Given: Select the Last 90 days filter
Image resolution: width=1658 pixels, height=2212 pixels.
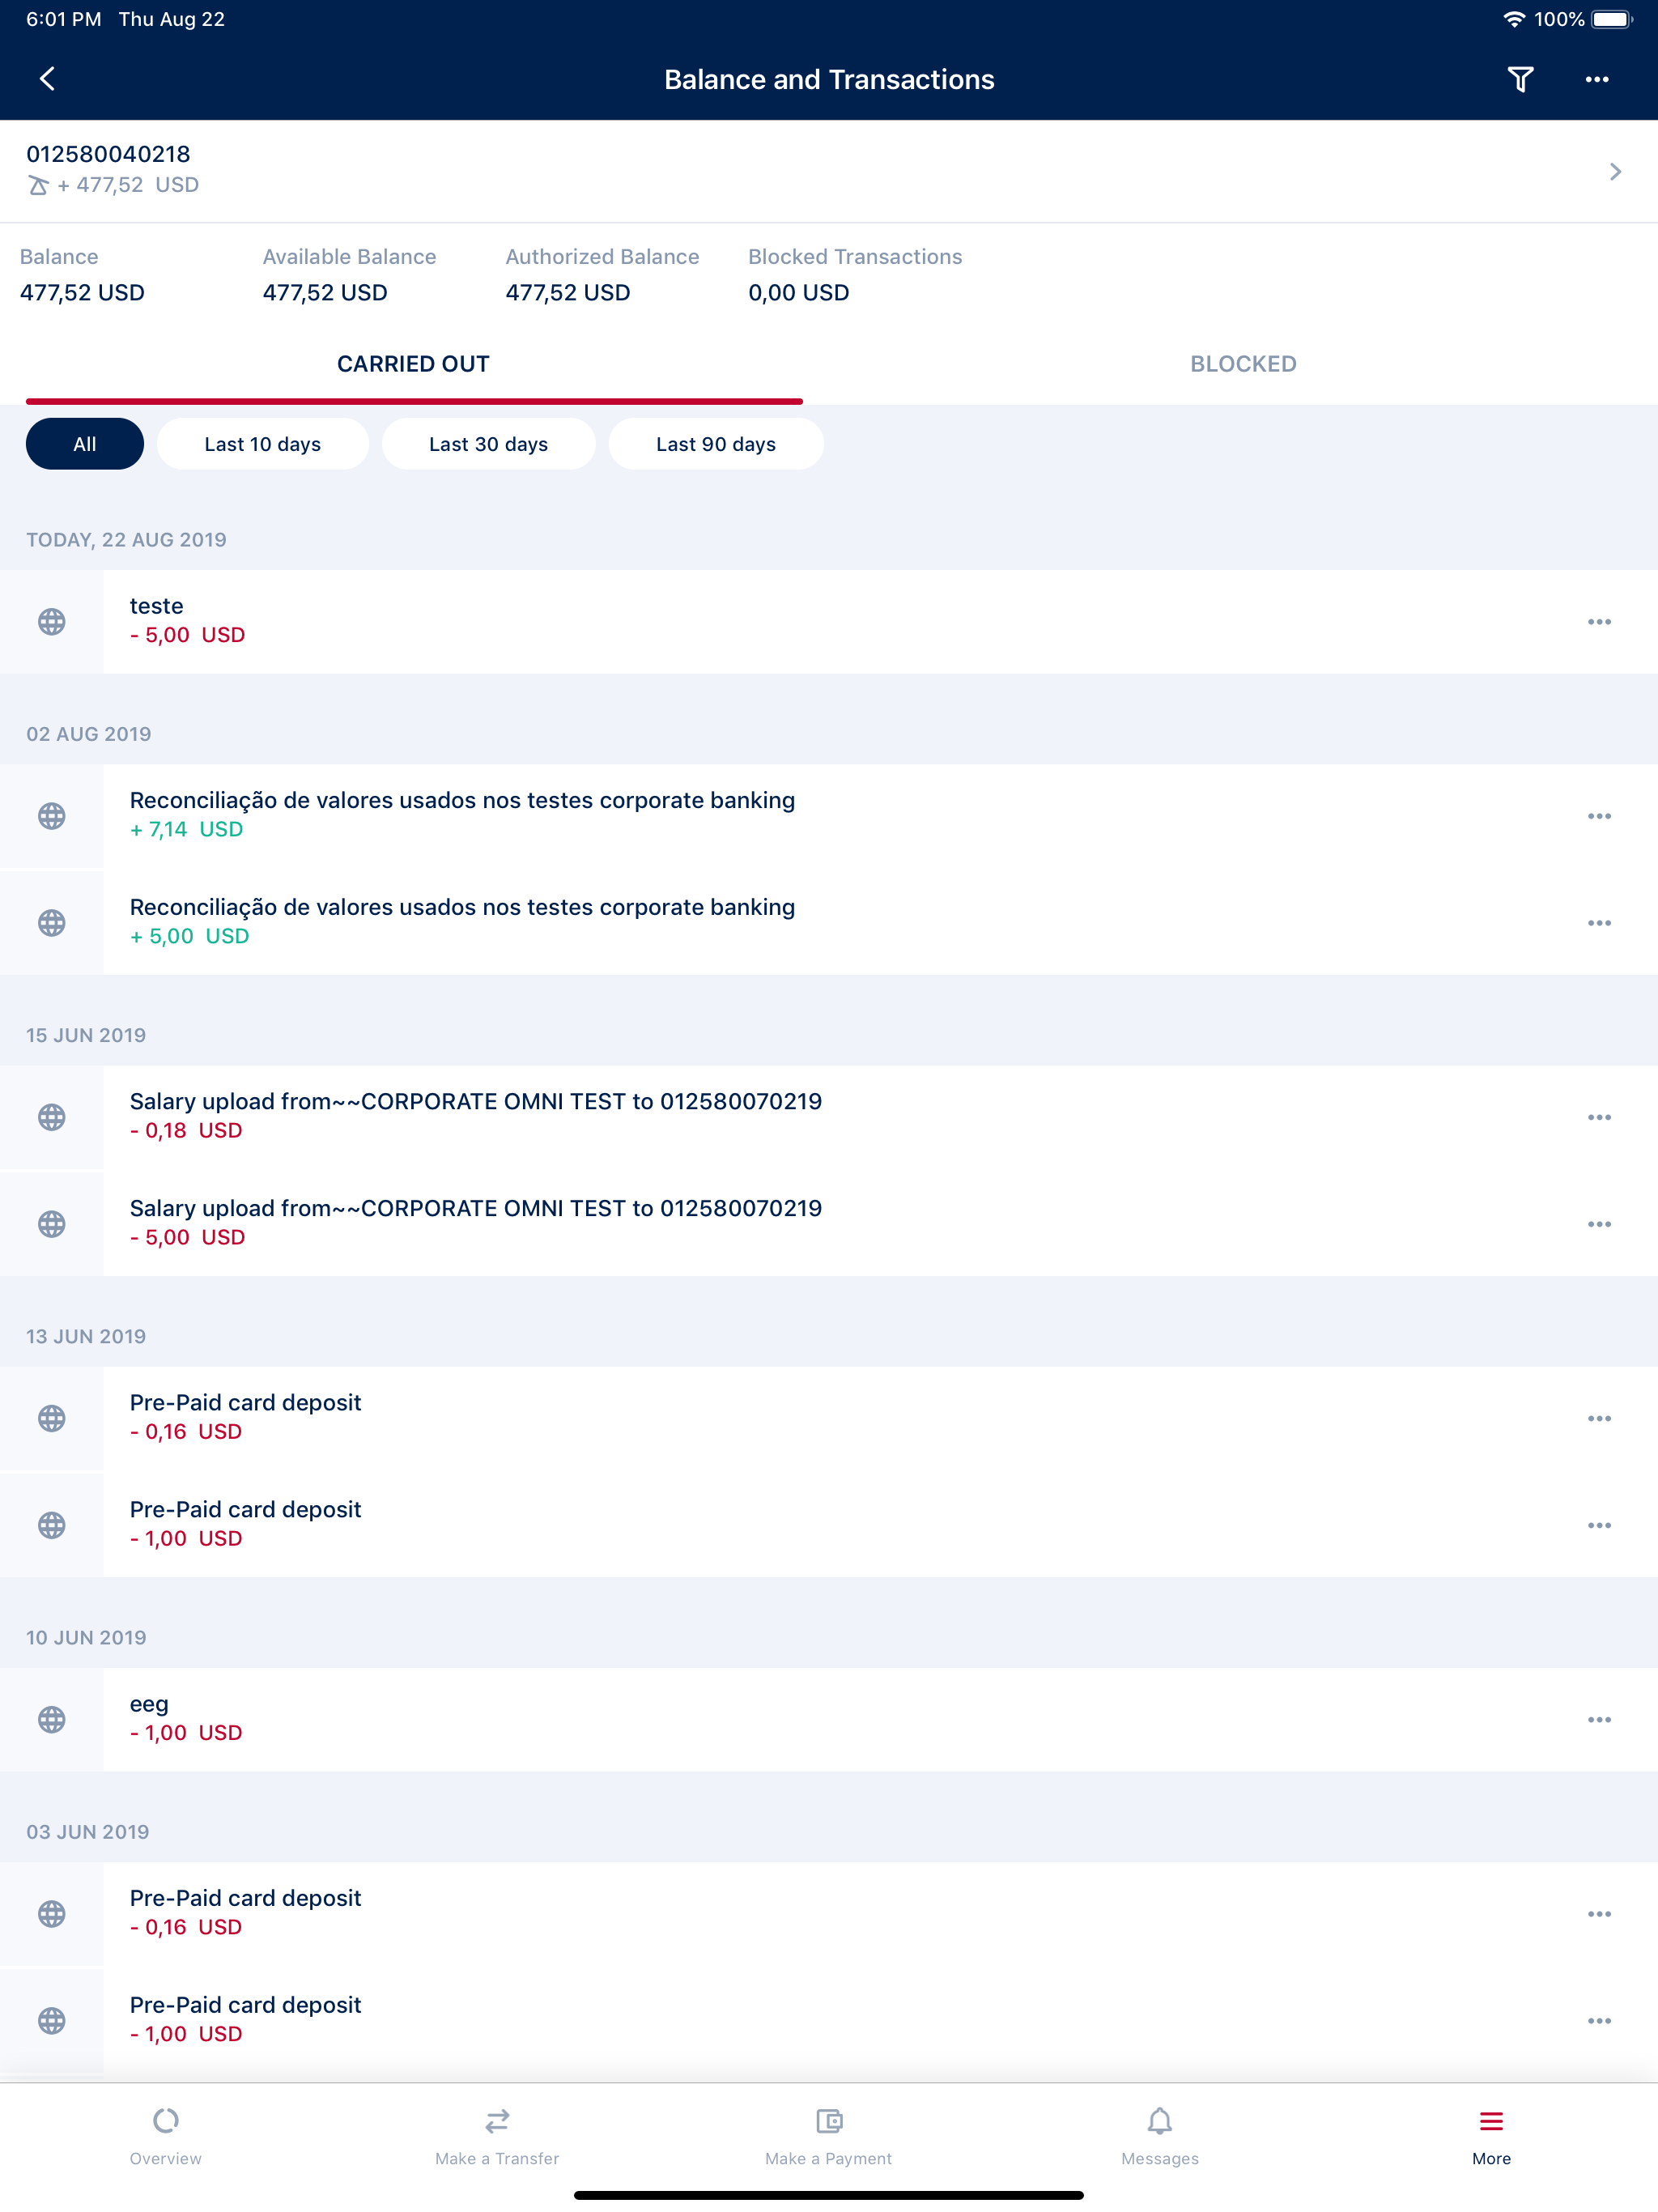Looking at the screenshot, I should (716, 444).
